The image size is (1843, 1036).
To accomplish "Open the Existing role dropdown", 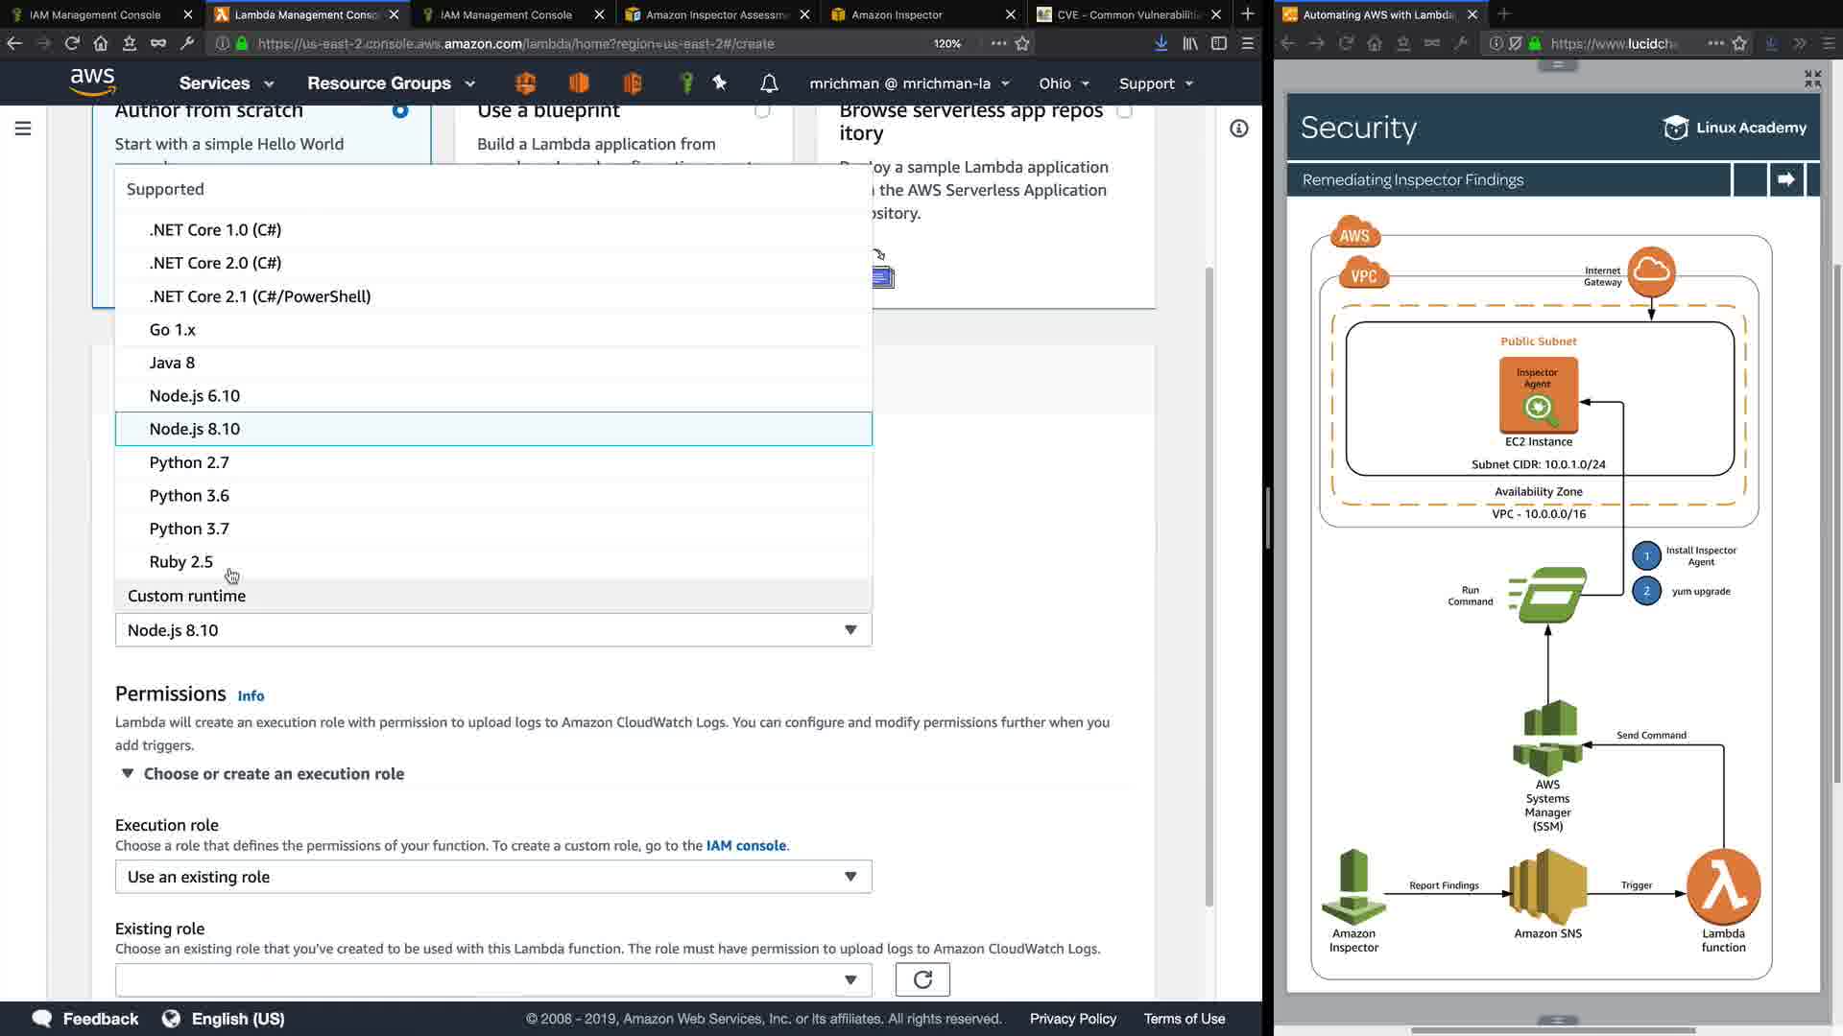I will tap(492, 979).
